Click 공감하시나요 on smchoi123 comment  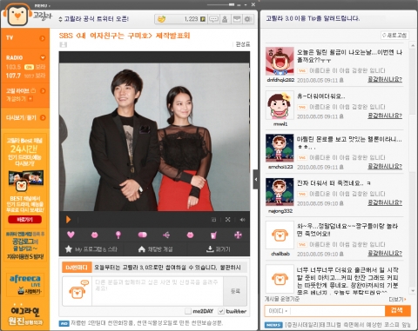point(385,167)
